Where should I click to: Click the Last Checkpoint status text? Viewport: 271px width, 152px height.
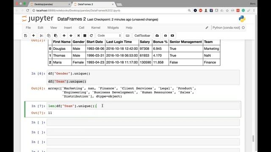tap(122, 19)
